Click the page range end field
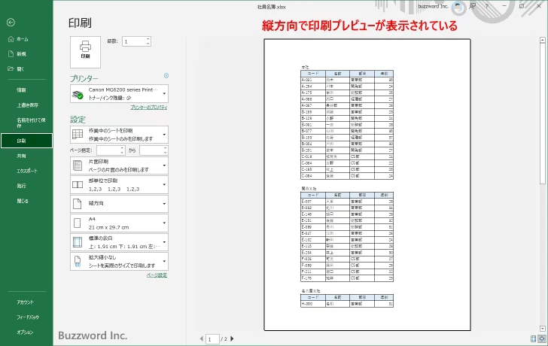The image size is (548, 346). (151, 150)
